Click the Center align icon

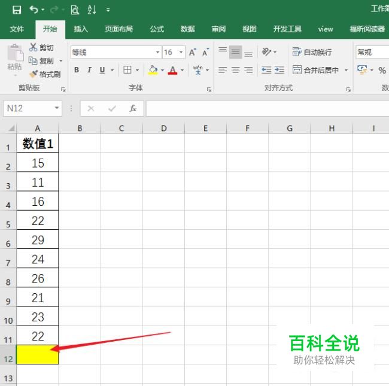(x=235, y=70)
